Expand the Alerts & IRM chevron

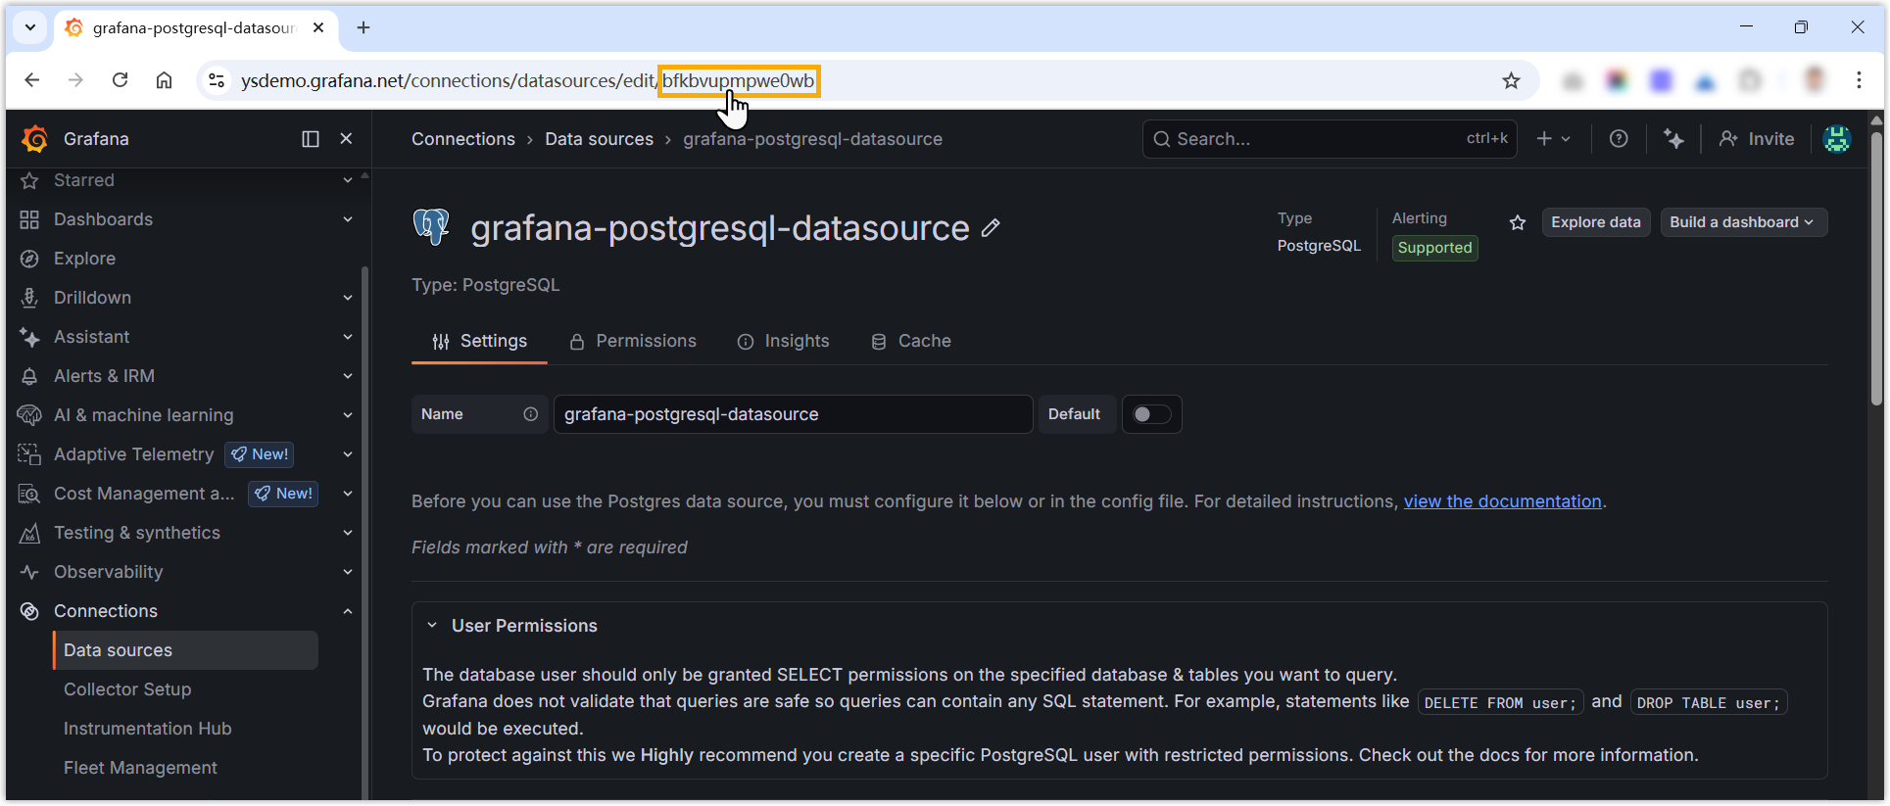[x=348, y=376]
